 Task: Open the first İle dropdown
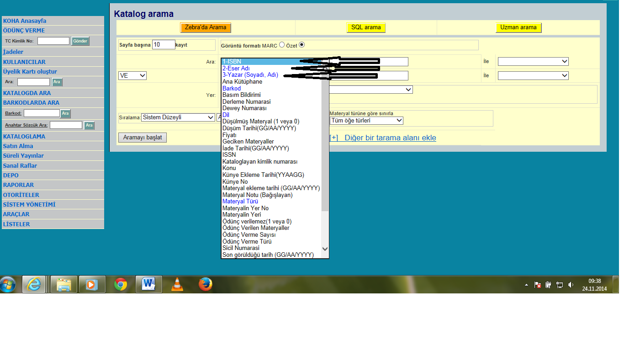pyautogui.click(x=533, y=61)
